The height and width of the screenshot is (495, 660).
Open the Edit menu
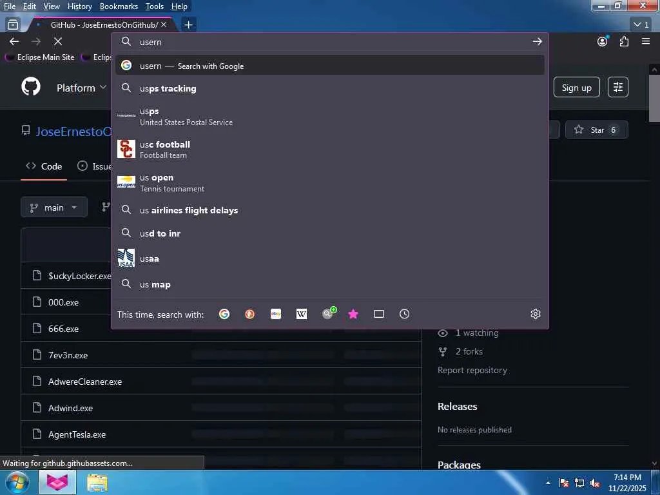coord(29,6)
